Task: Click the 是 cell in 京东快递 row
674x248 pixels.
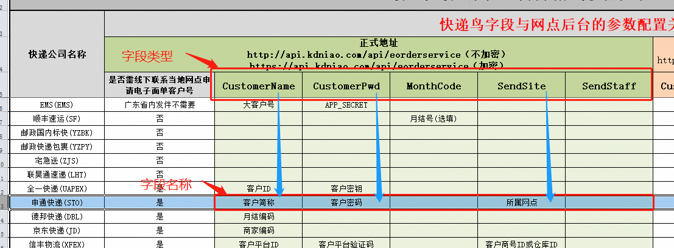Action: click(x=160, y=230)
